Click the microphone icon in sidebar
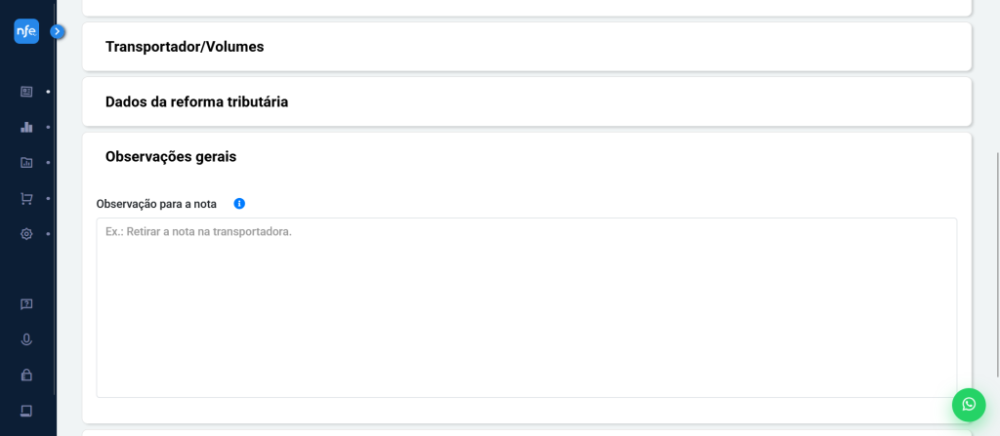 26,339
